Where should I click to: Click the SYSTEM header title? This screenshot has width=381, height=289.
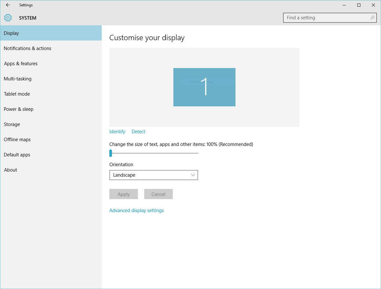(28, 18)
